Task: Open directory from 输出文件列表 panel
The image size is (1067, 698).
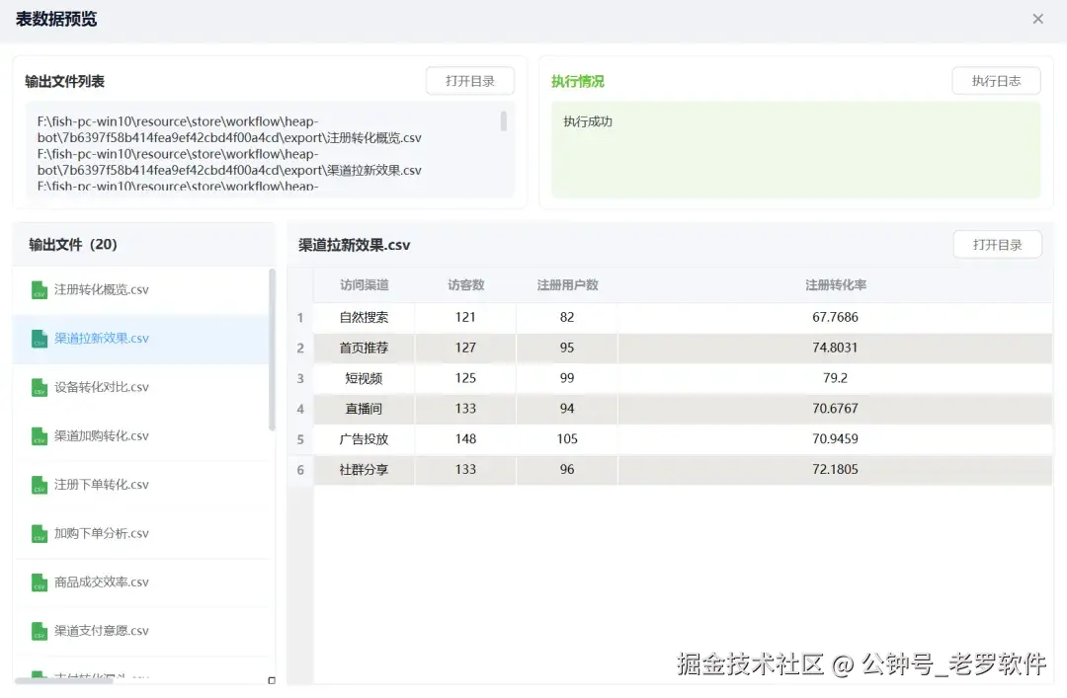Action: 470,81
